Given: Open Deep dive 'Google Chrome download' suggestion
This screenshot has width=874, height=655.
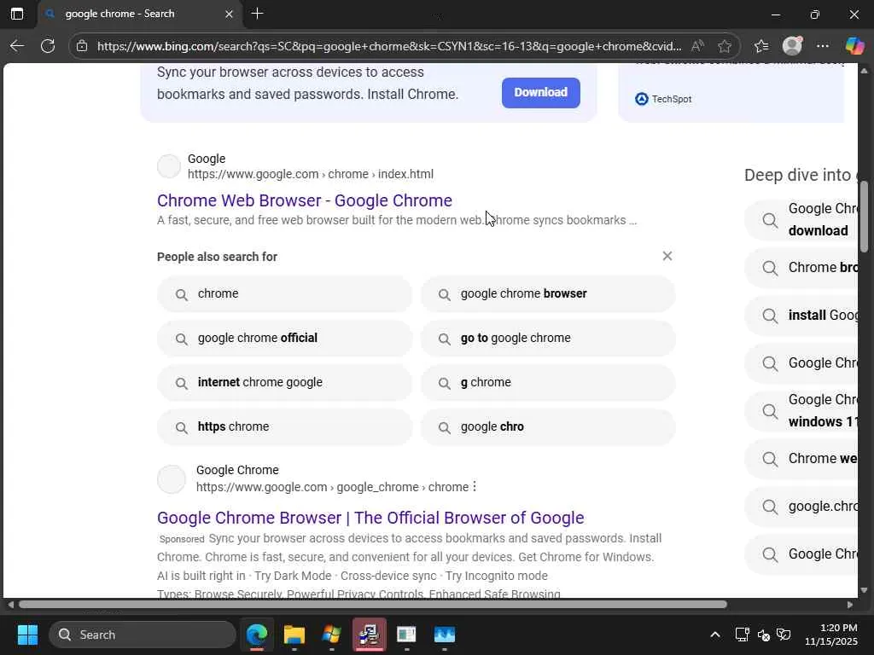Looking at the screenshot, I should click(x=801, y=219).
